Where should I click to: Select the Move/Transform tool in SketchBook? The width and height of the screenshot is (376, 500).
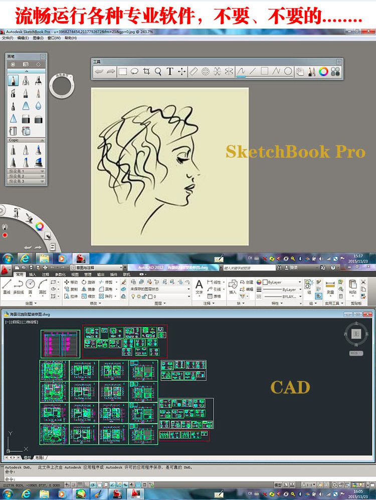(181, 71)
